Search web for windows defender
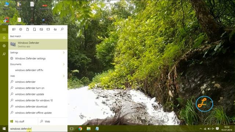235x132 pixels. point(38,82)
